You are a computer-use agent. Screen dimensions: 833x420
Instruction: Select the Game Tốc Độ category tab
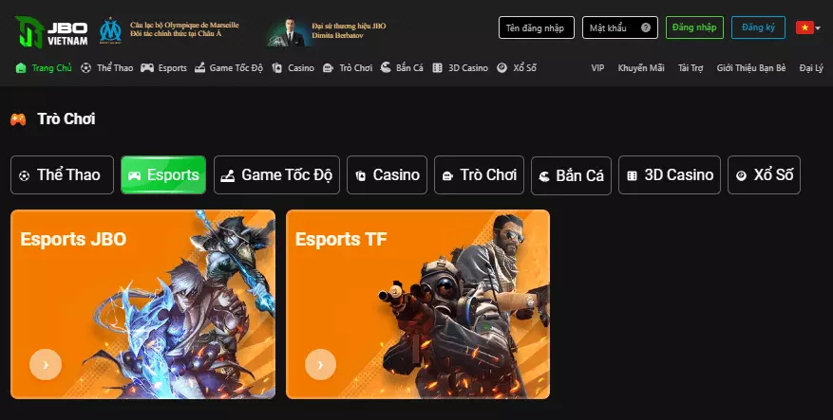(x=276, y=175)
